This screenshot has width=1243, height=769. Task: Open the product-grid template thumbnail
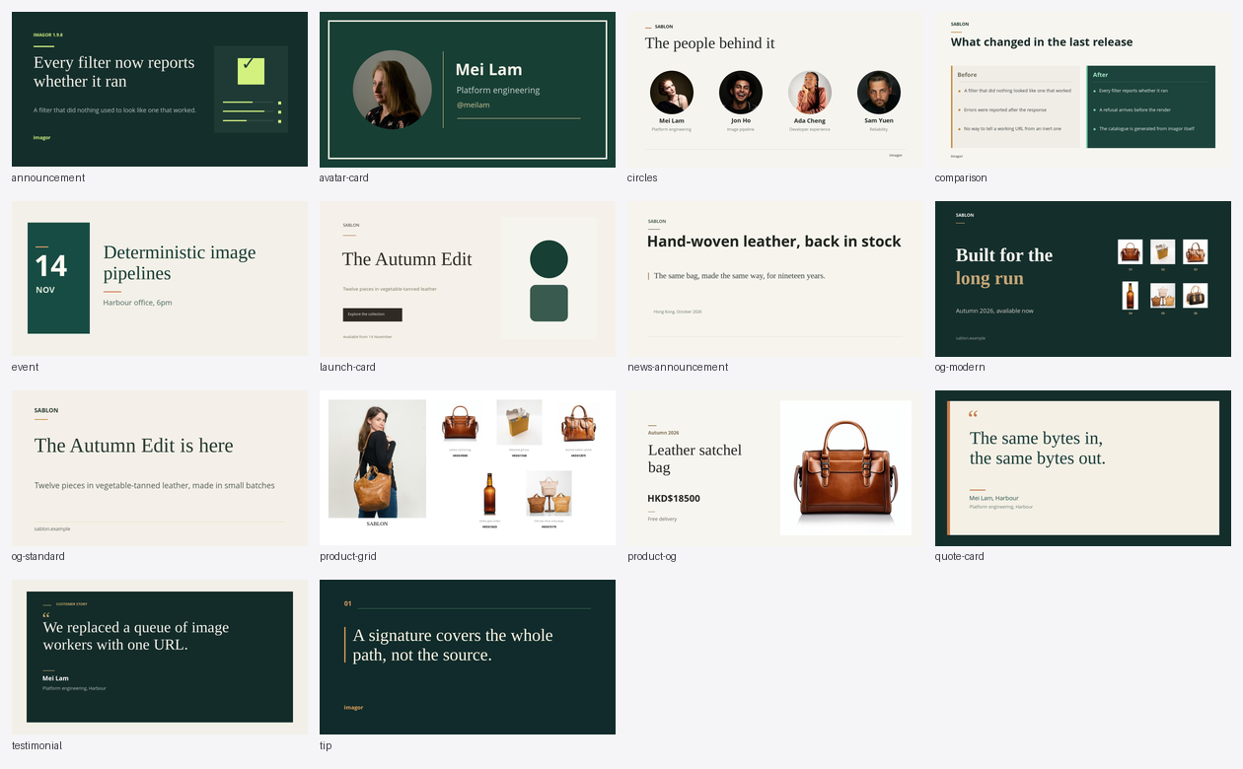pyautogui.click(x=468, y=467)
